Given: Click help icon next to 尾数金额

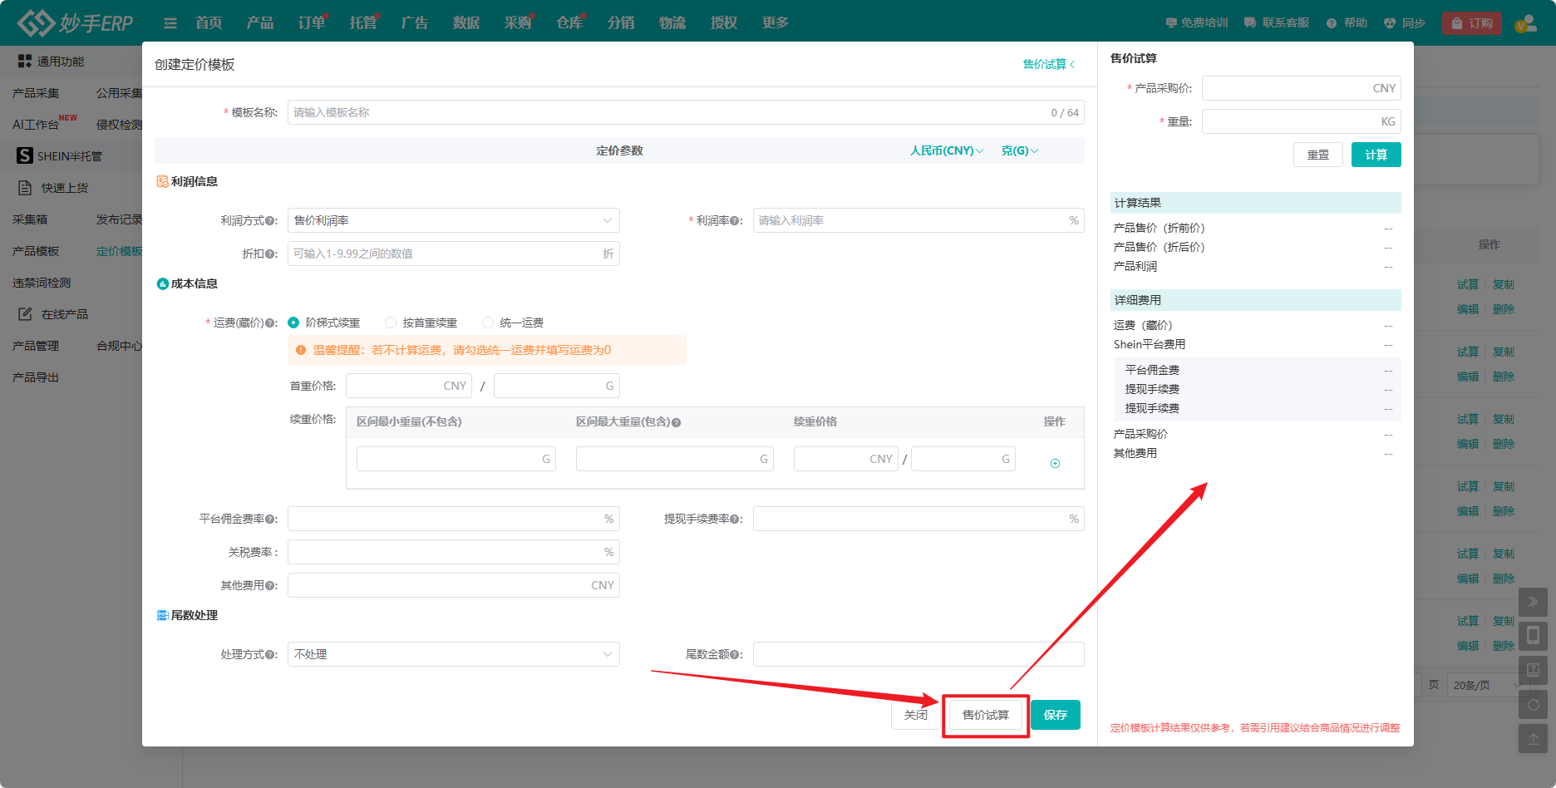Looking at the screenshot, I should click(736, 655).
